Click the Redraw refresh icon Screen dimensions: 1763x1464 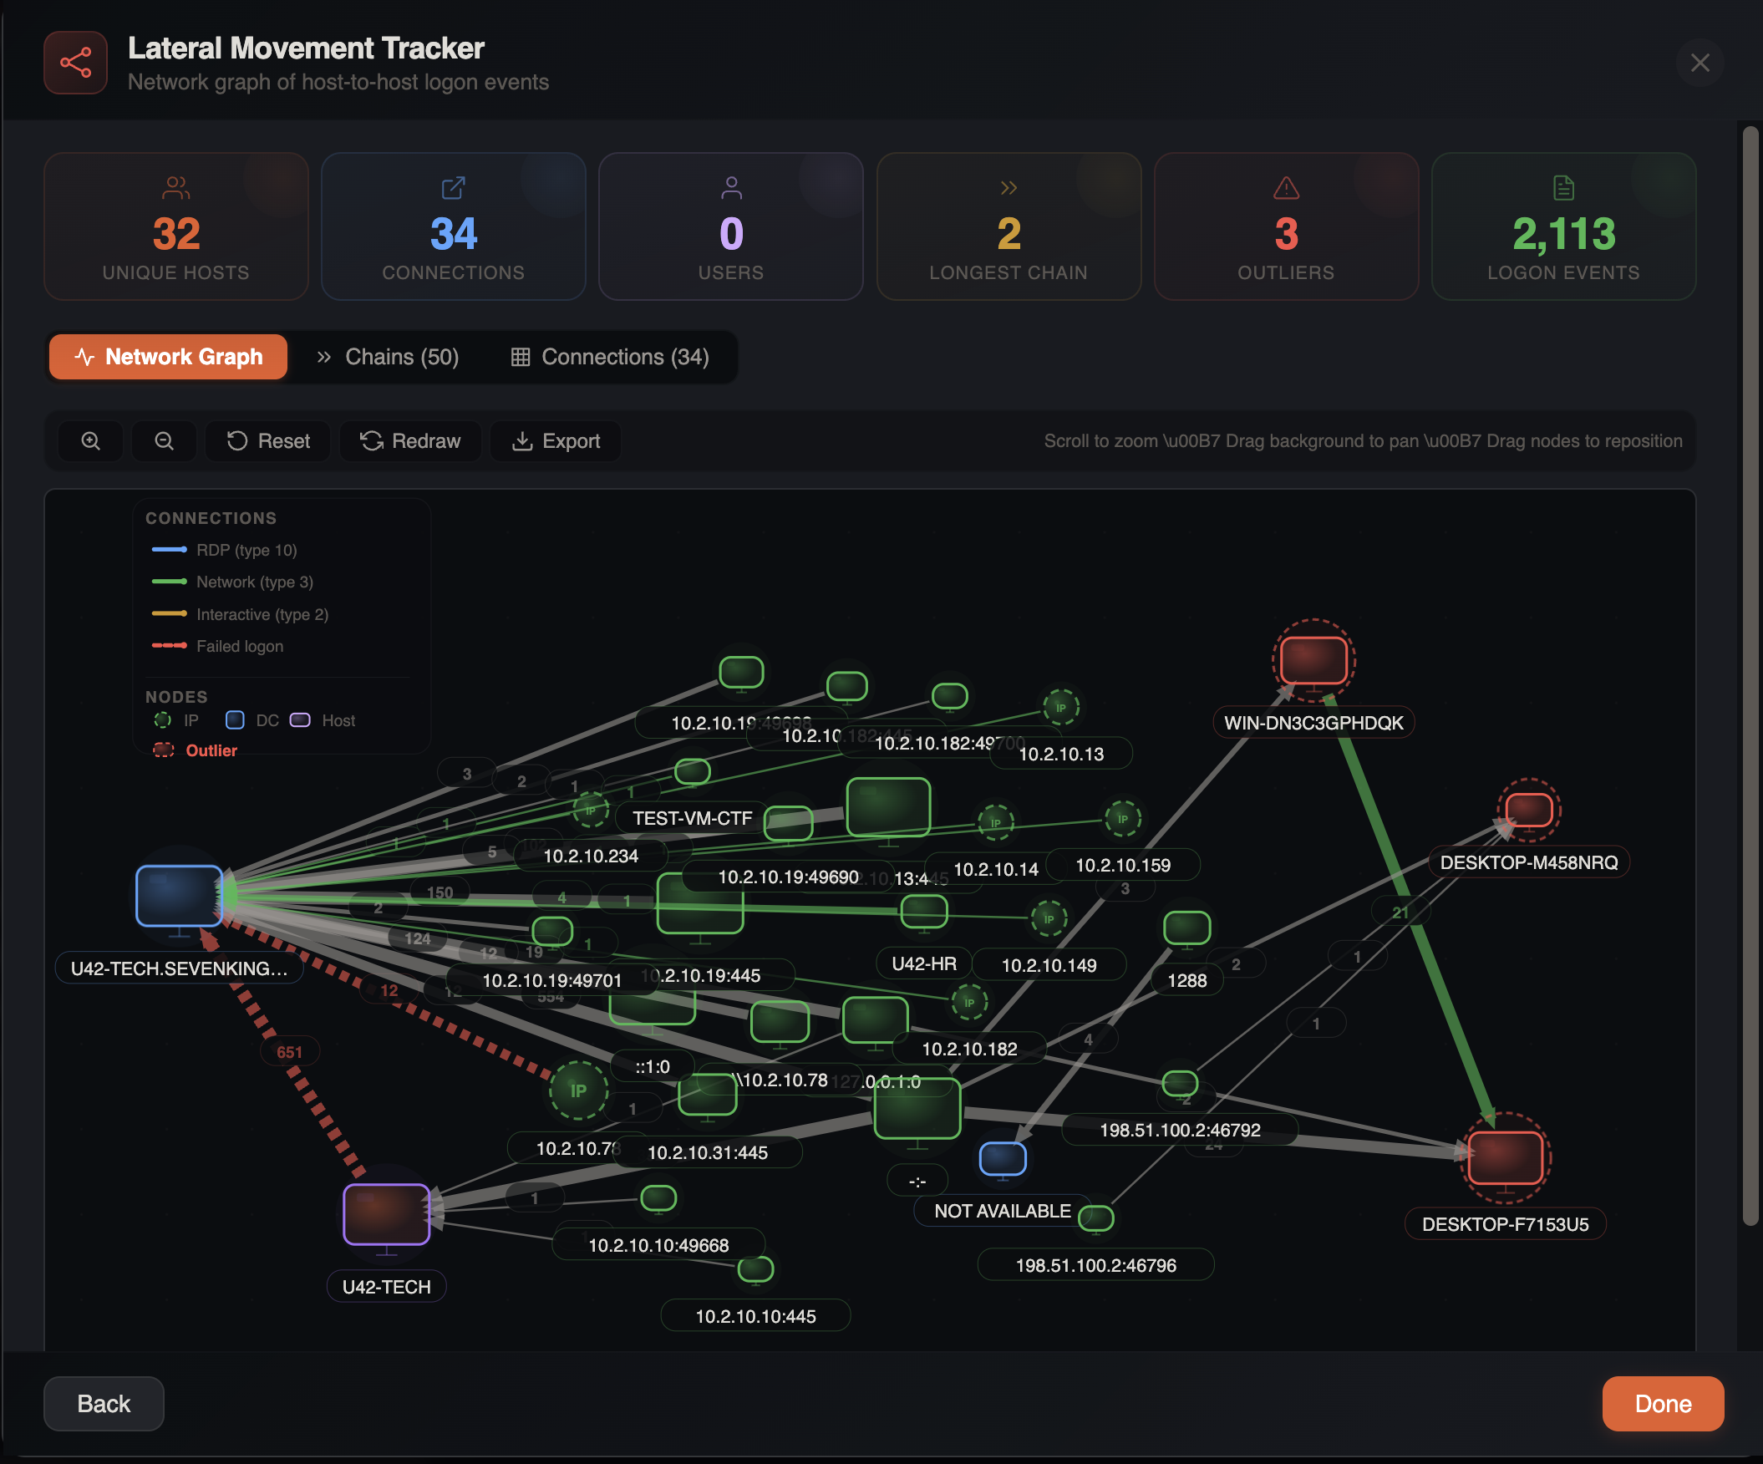coord(372,440)
